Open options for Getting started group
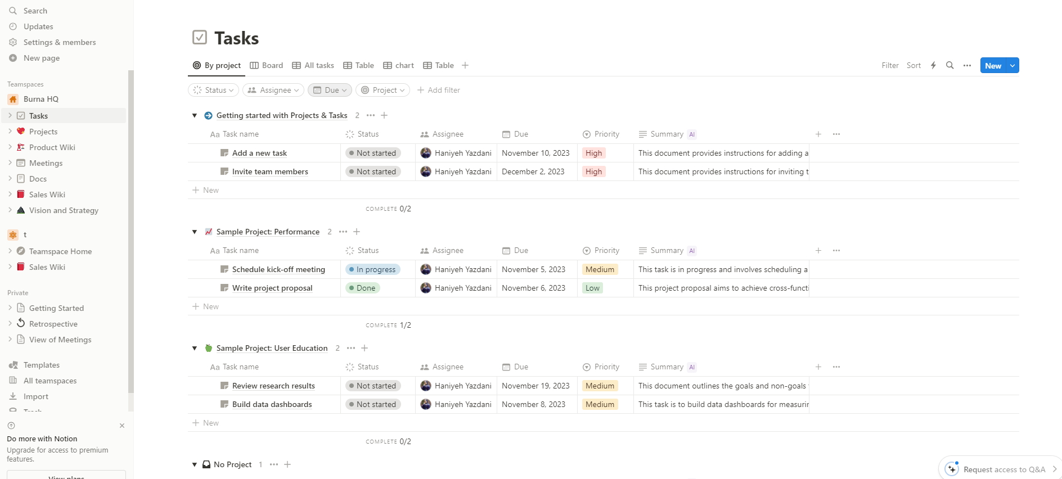This screenshot has width=1062, height=479. pyautogui.click(x=371, y=115)
